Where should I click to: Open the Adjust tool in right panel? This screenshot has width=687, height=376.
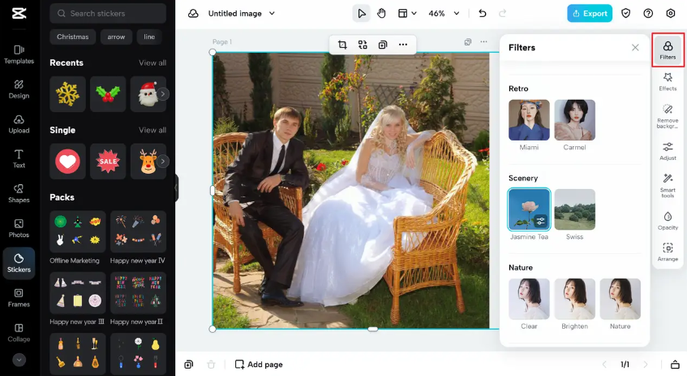[668, 151]
